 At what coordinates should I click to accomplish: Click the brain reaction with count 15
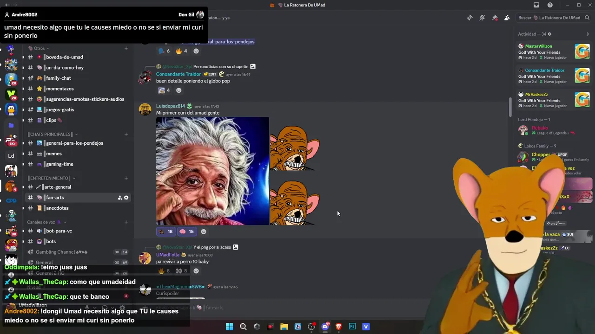pyautogui.click(x=186, y=231)
